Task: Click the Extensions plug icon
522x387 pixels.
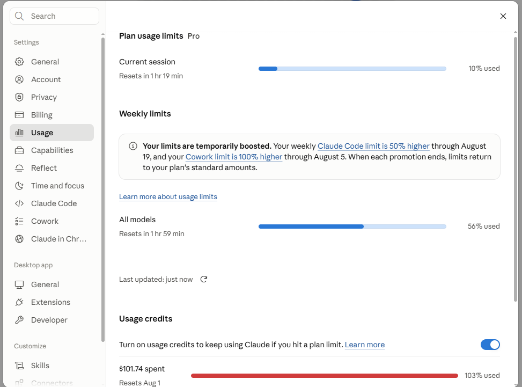Action: tap(19, 302)
